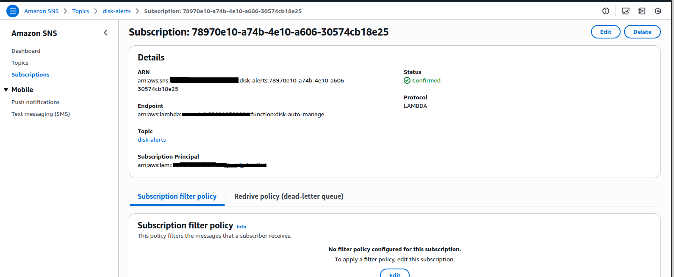Collapse the Mobile section triangle

(6, 90)
